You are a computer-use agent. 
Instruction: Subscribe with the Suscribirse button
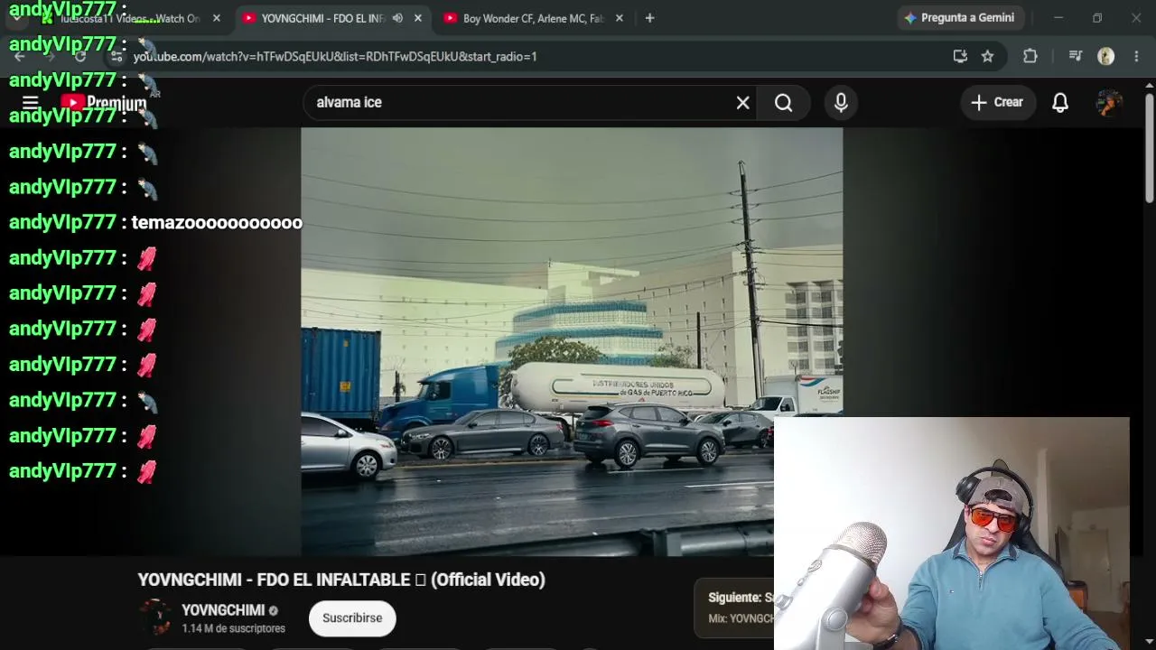[x=352, y=618]
